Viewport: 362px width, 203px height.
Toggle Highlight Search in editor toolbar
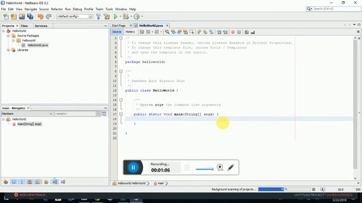(x=185, y=32)
